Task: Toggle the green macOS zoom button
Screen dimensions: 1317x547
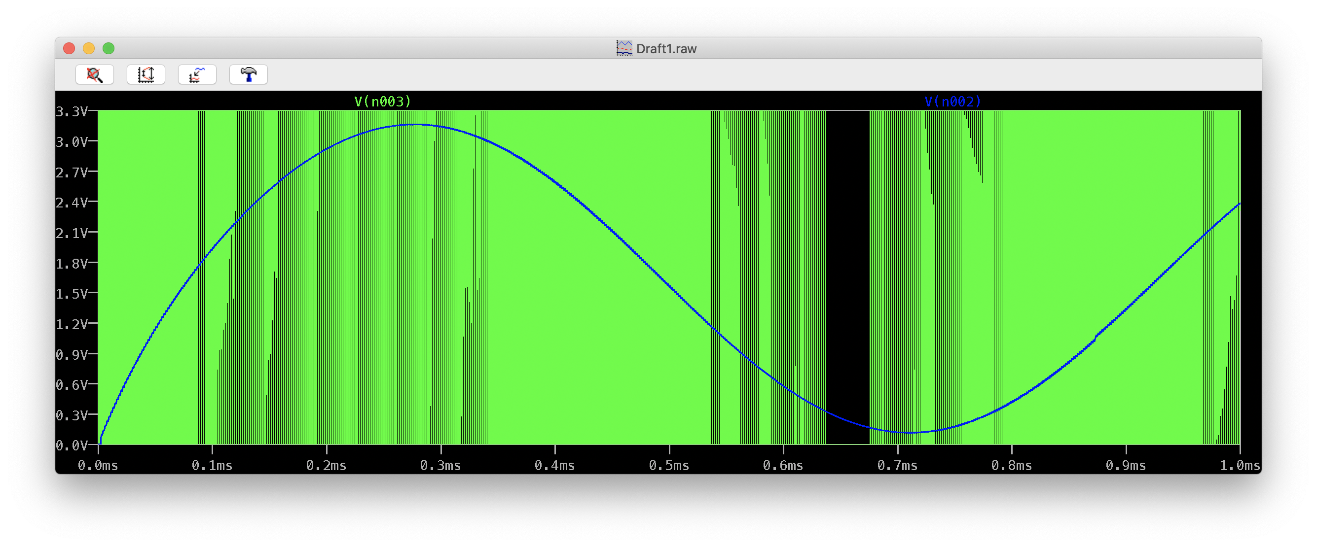Action: click(x=109, y=48)
